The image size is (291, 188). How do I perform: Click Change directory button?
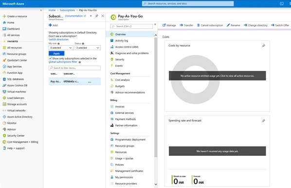[255, 25]
